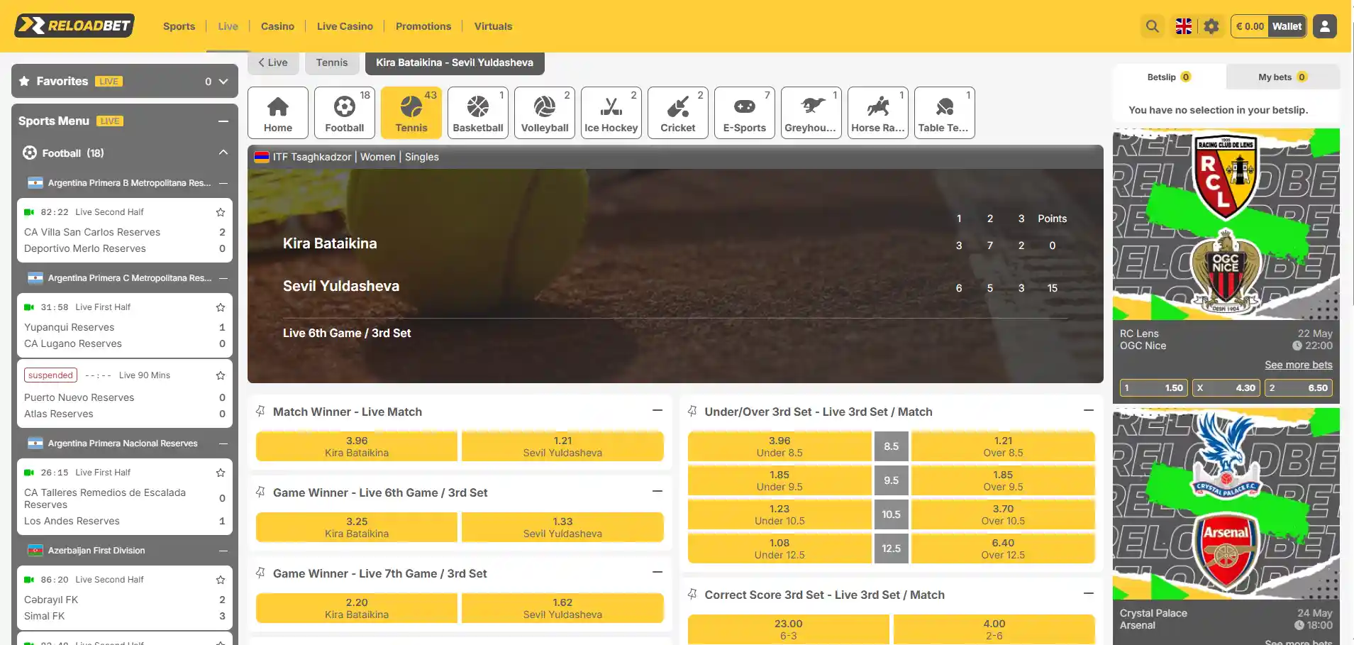Collapse the Football (18) section

click(x=223, y=153)
